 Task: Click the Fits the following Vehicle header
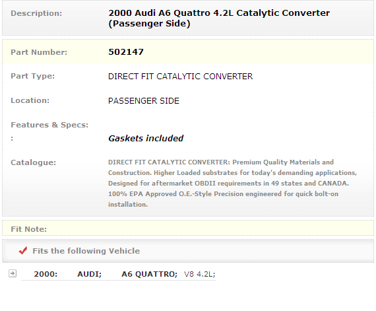[86, 251]
